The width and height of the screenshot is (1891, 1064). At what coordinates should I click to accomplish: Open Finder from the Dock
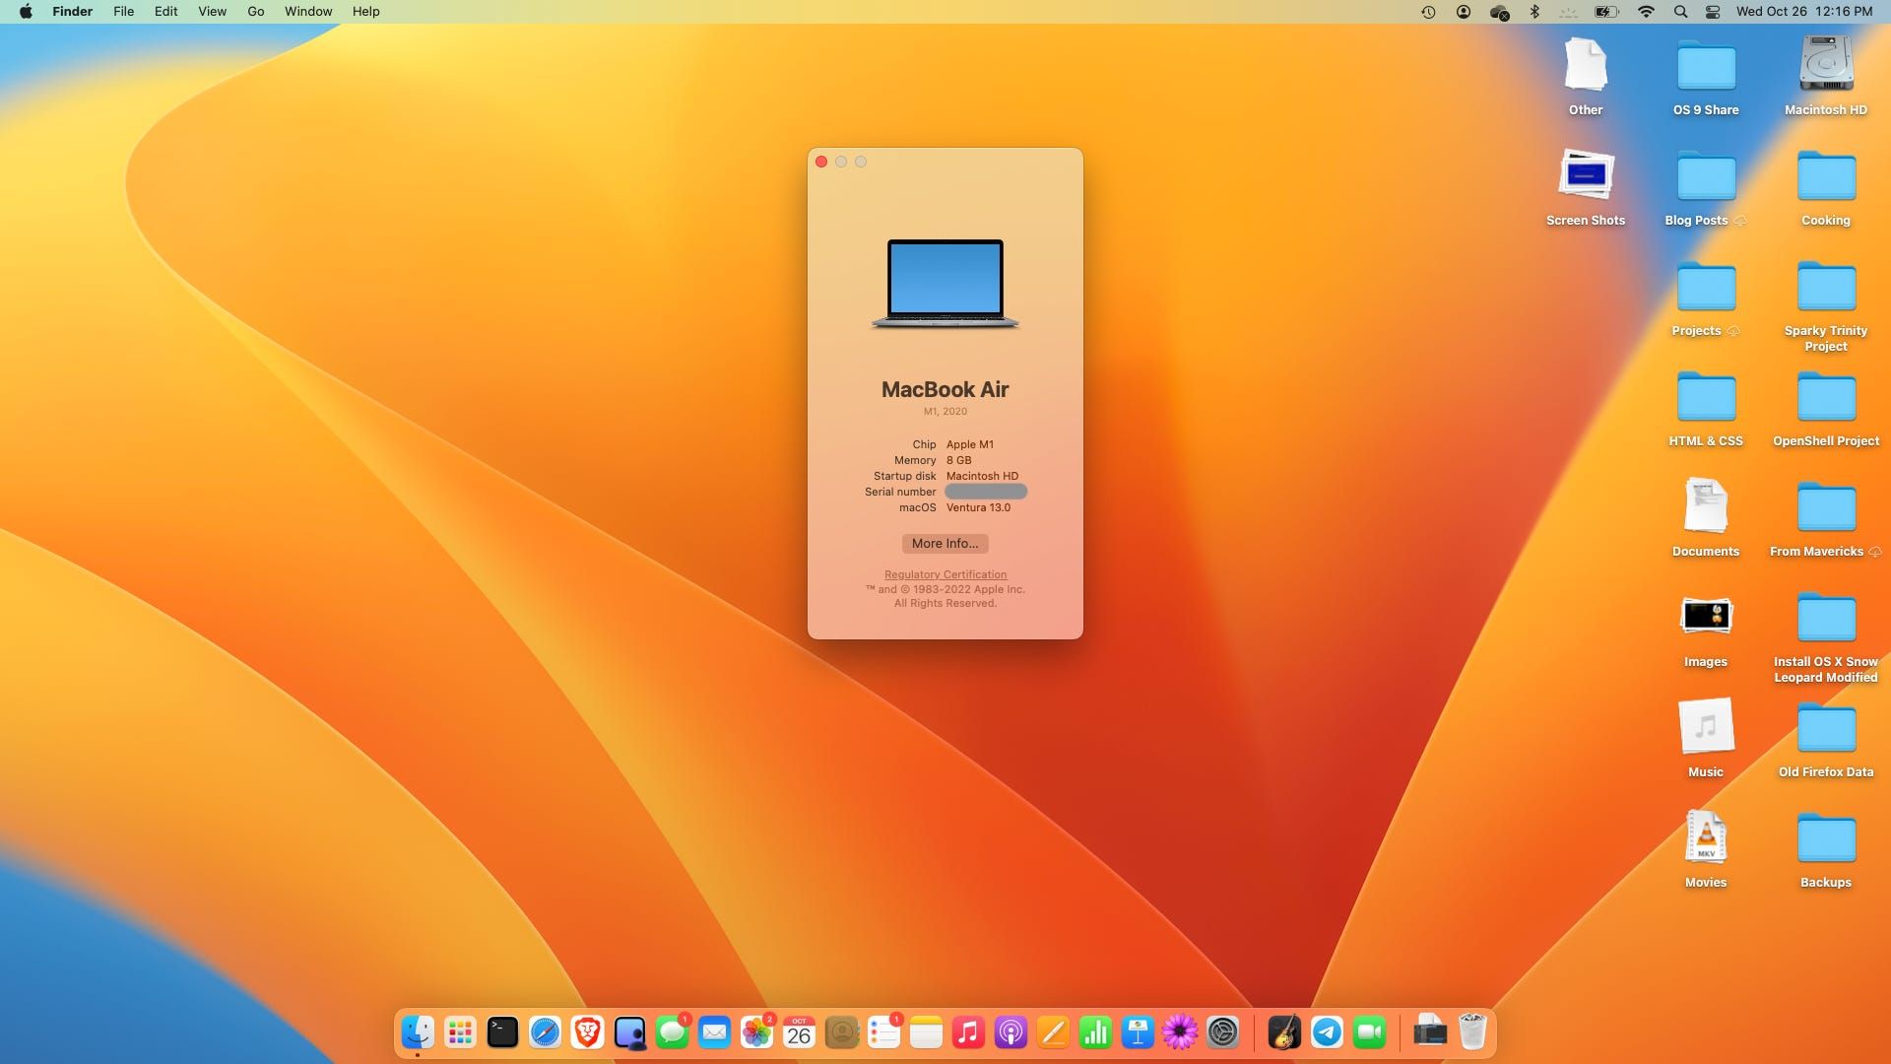tap(418, 1032)
